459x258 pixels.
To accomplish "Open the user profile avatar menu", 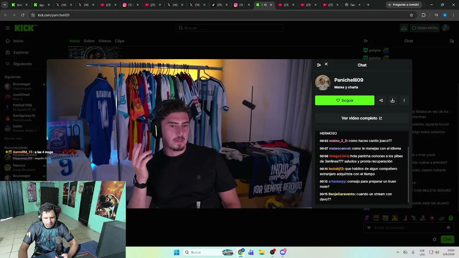I will click(x=446, y=28).
